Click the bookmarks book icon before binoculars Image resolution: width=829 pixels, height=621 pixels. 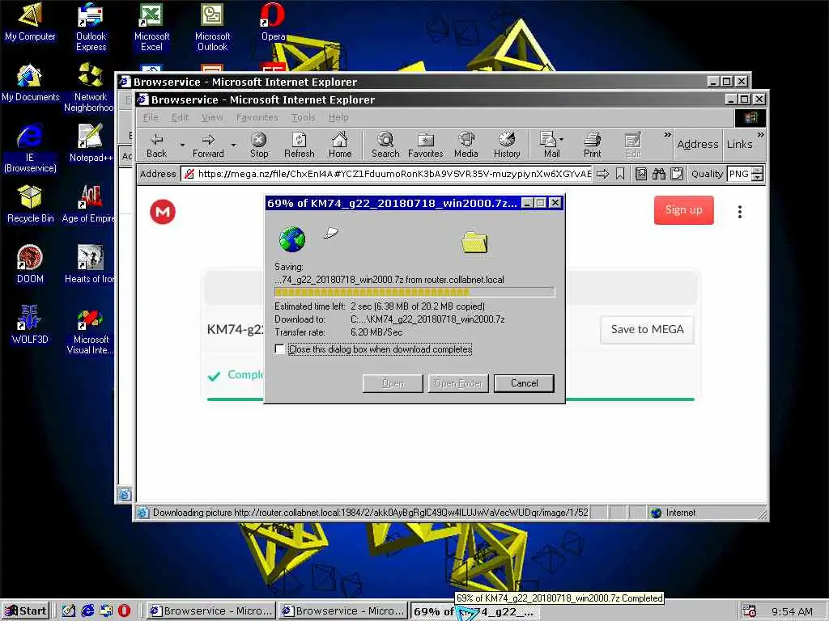tap(641, 174)
